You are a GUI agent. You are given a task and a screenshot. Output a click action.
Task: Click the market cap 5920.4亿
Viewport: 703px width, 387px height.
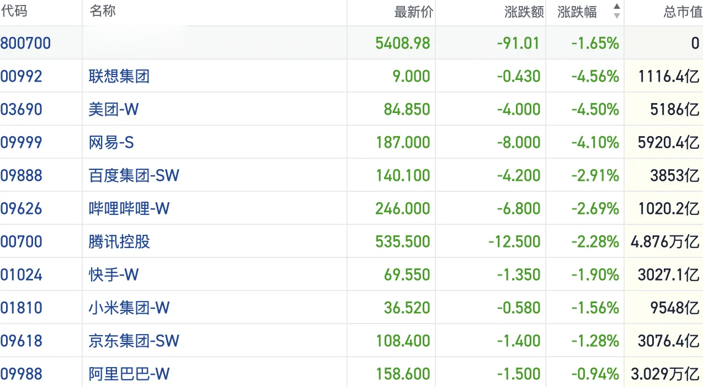(669, 142)
